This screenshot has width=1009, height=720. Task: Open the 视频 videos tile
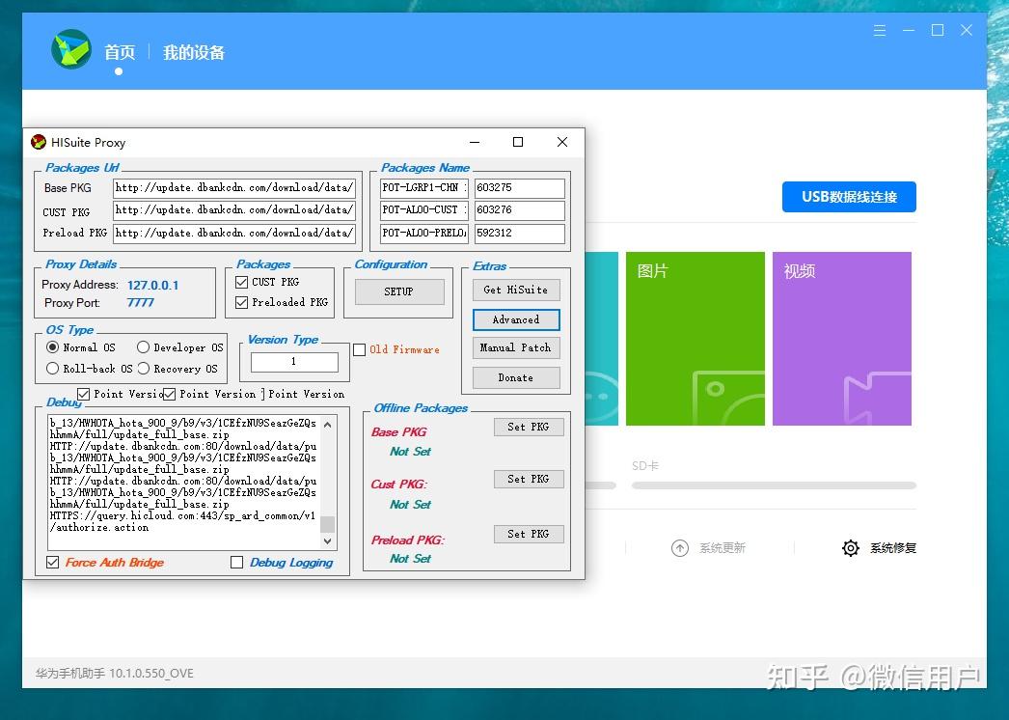coord(841,339)
